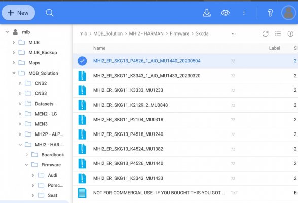Screen dimensions: 298x203
Task: Select file name MHI2_ER_SKG13_K4524_MU1382
Action: pyautogui.click(x=128, y=149)
